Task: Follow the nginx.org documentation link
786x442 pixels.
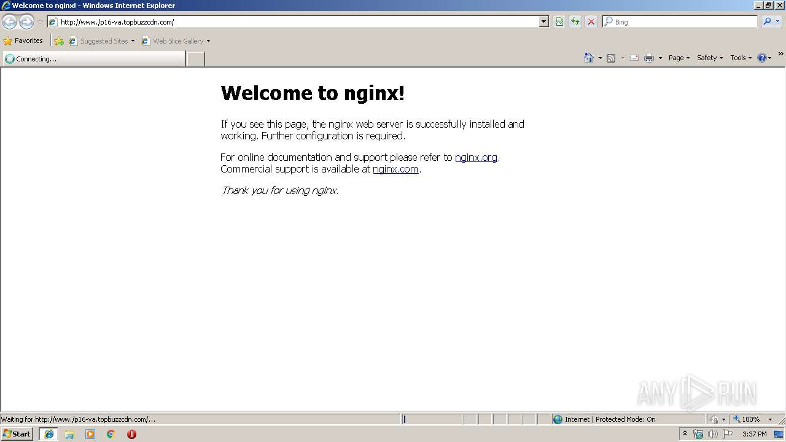Action: tap(476, 157)
